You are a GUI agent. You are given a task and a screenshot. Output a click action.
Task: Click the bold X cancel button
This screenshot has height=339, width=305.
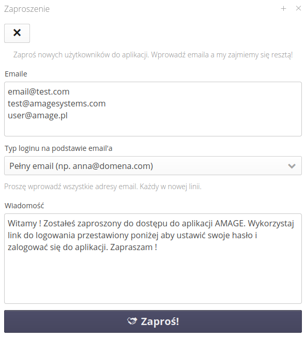17,33
